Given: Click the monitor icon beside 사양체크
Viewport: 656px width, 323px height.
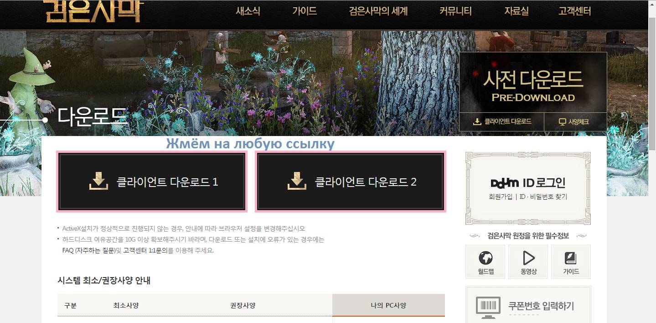Looking at the screenshot, I should click(562, 122).
